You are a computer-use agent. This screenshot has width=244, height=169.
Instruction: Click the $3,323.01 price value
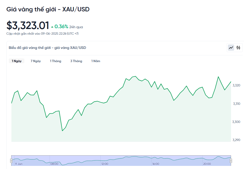pos(28,25)
